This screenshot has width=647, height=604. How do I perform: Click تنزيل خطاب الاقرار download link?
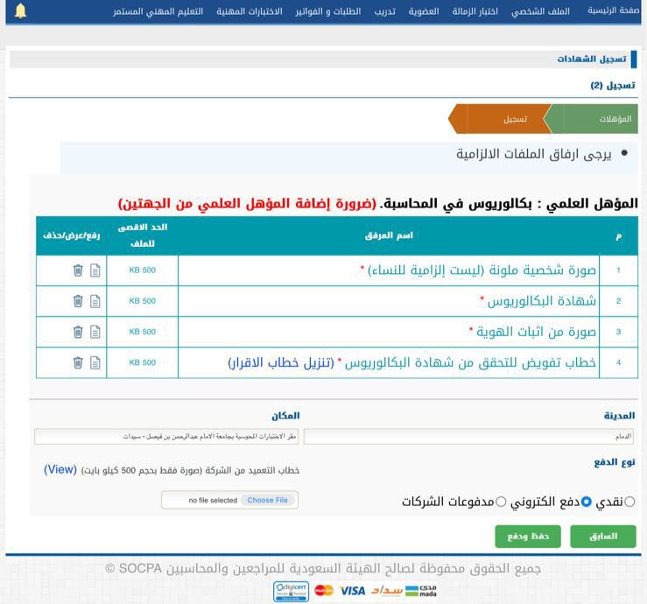pos(280,362)
